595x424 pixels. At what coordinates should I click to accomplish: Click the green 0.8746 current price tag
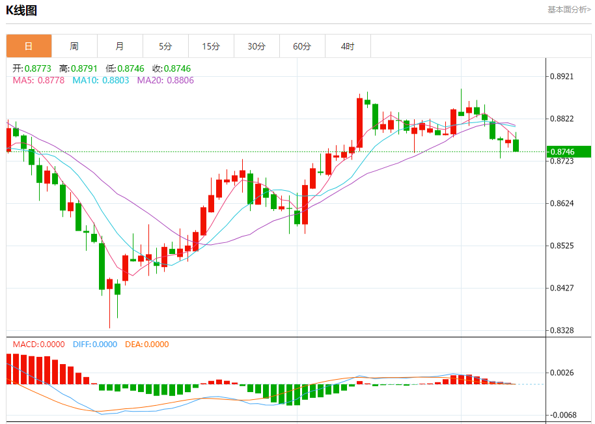569,152
